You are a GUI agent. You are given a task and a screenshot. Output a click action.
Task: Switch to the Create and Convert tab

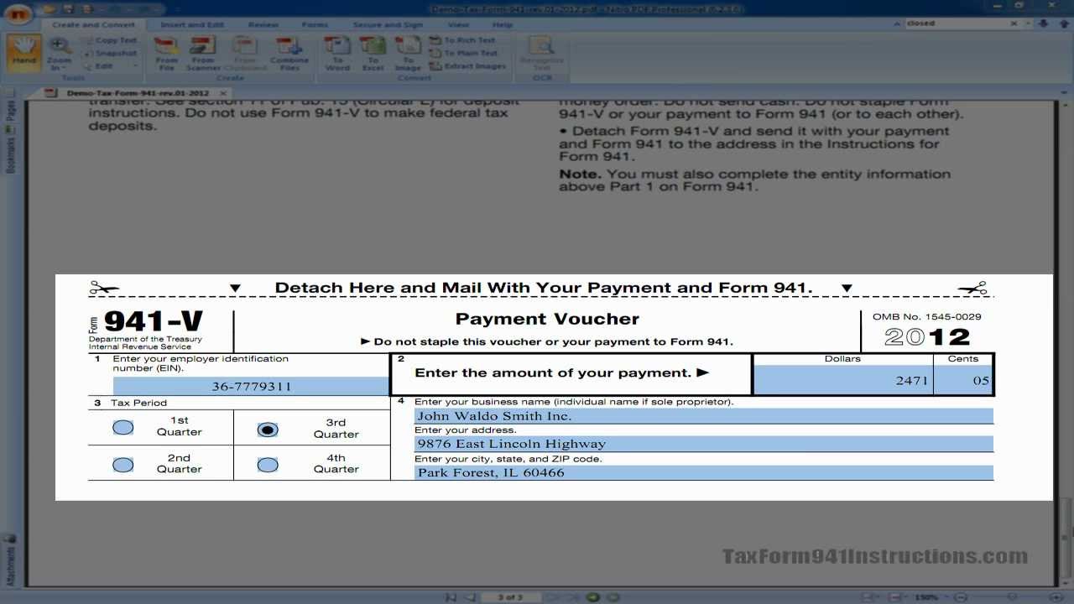pyautogui.click(x=93, y=25)
